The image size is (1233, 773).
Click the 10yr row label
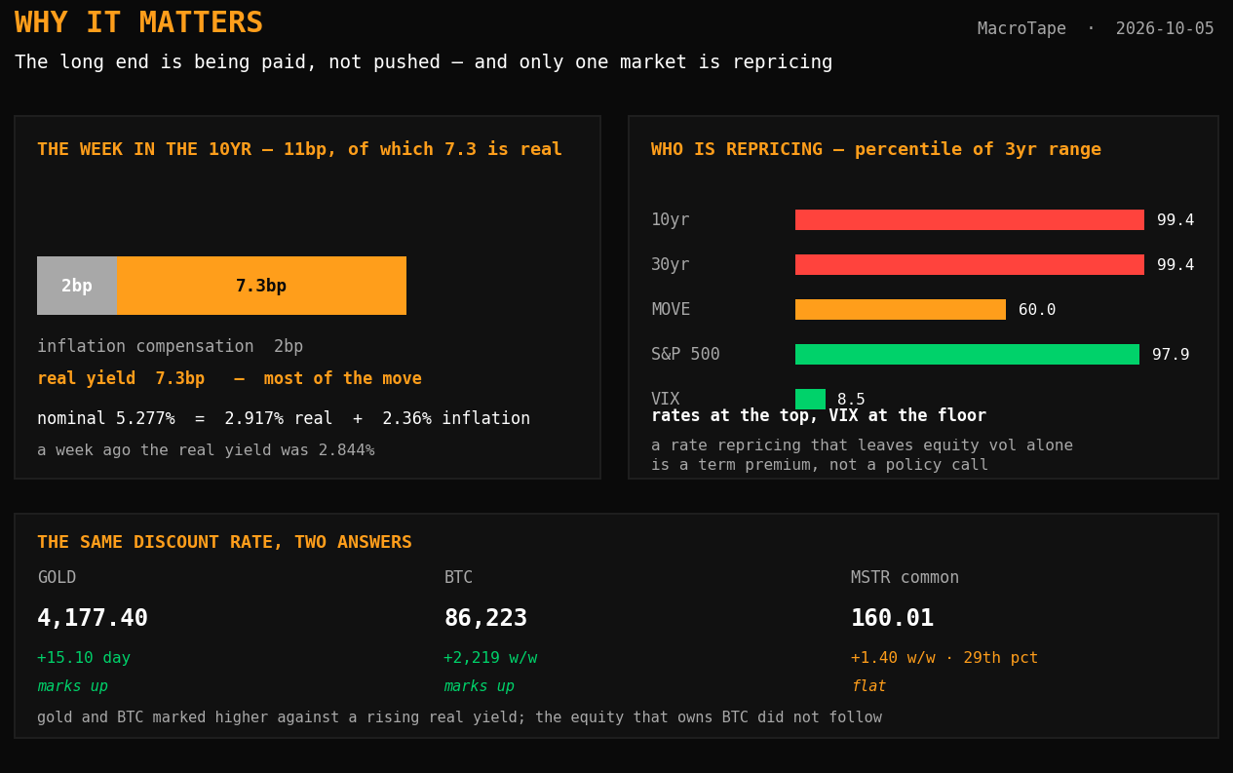pos(671,220)
